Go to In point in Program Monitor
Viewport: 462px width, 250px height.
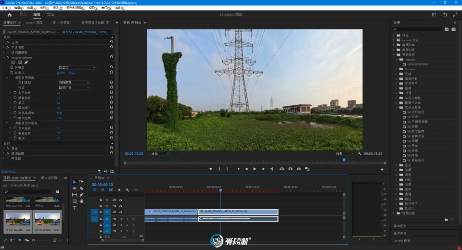click(238, 169)
